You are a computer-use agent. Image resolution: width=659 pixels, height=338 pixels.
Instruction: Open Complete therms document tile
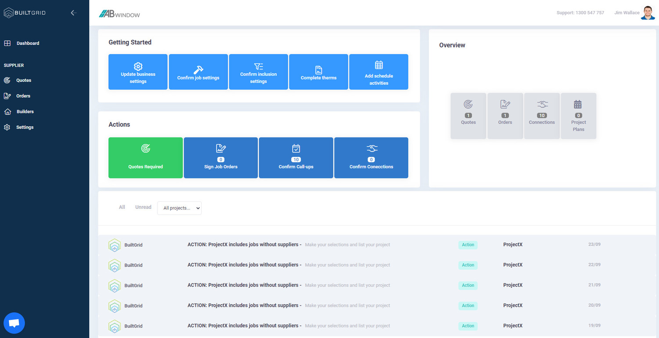coord(319,72)
